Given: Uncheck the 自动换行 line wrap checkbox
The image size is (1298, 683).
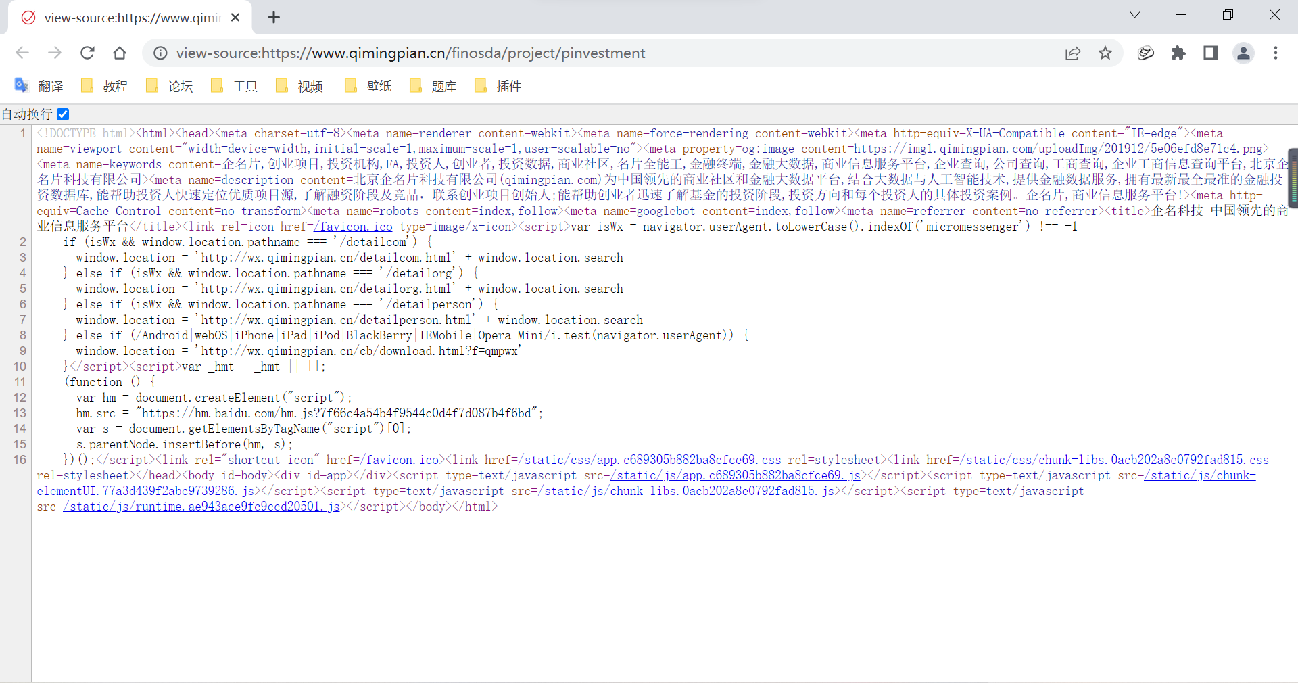Looking at the screenshot, I should coord(63,114).
